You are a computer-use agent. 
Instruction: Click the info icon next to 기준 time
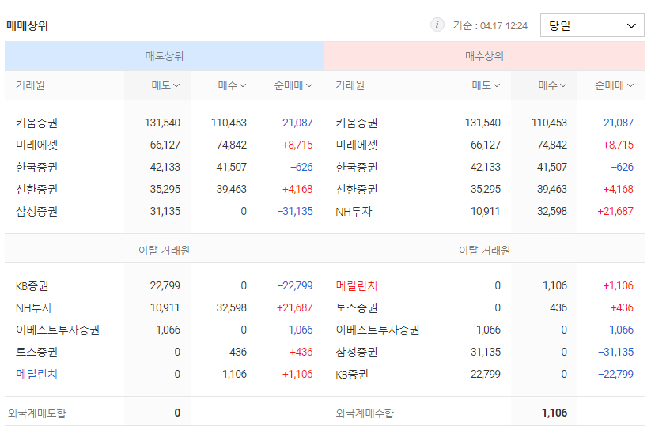(x=437, y=25)
